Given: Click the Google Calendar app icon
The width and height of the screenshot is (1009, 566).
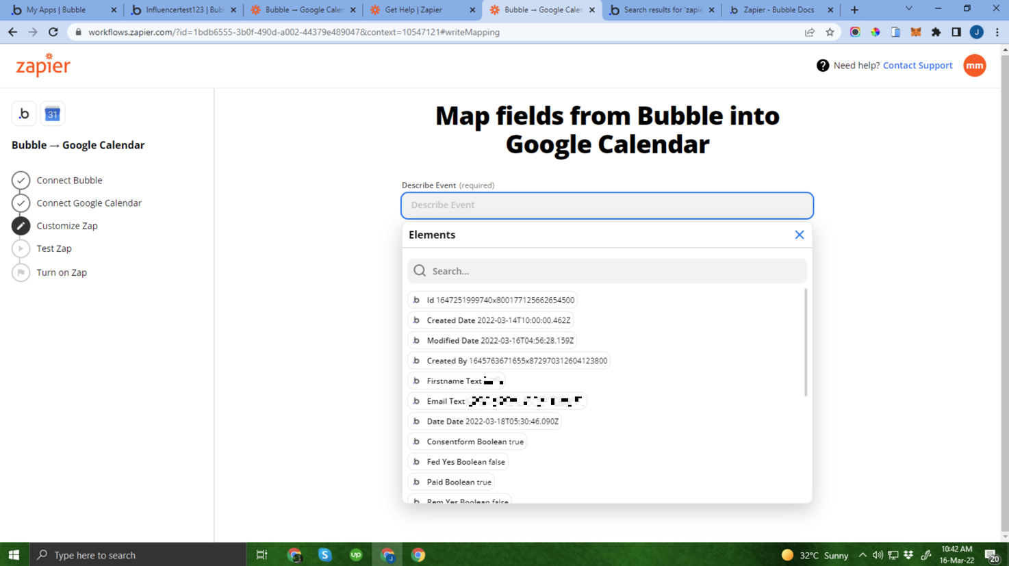Looking at the screenshot, I should [x=53, y=114].
